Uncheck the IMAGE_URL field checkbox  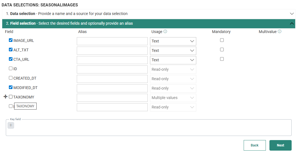[x=11, y=40]
